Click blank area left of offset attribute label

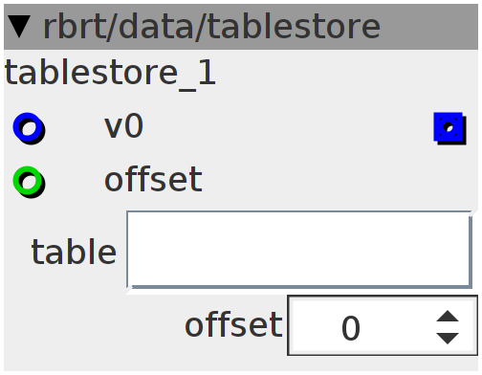pos(93,325)
